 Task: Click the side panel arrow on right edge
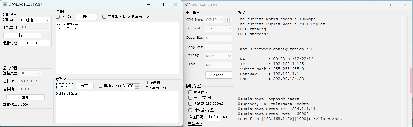coord(411,81)
